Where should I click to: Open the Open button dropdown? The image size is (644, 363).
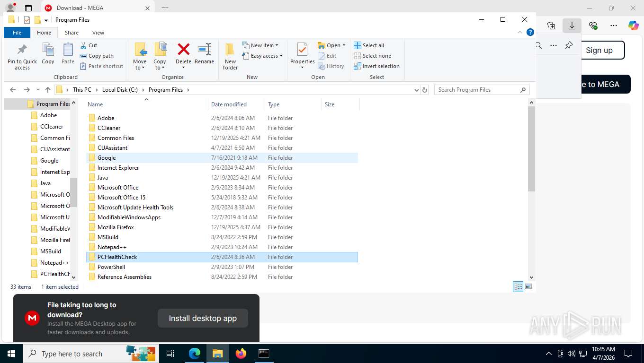click(344, 45)
